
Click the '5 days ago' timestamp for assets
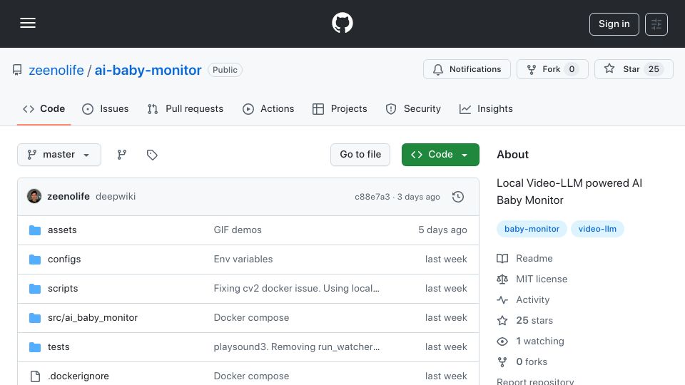point(442,230)
